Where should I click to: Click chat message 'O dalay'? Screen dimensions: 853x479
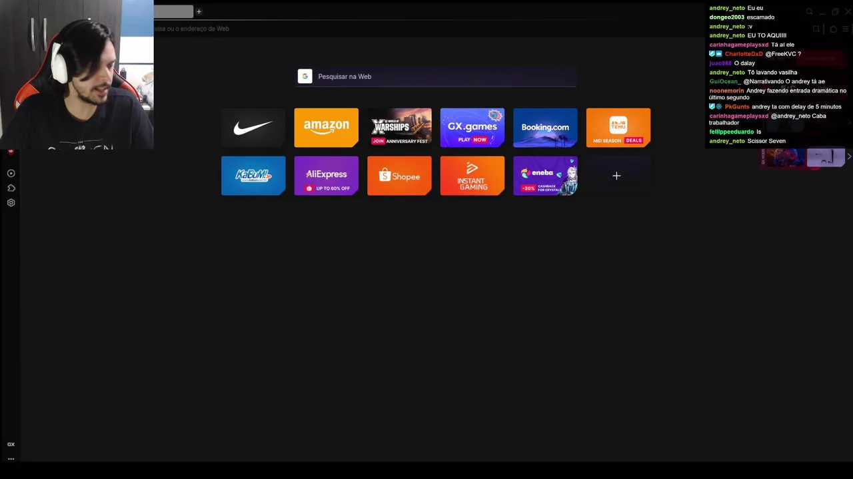click(x=744, y=63)
